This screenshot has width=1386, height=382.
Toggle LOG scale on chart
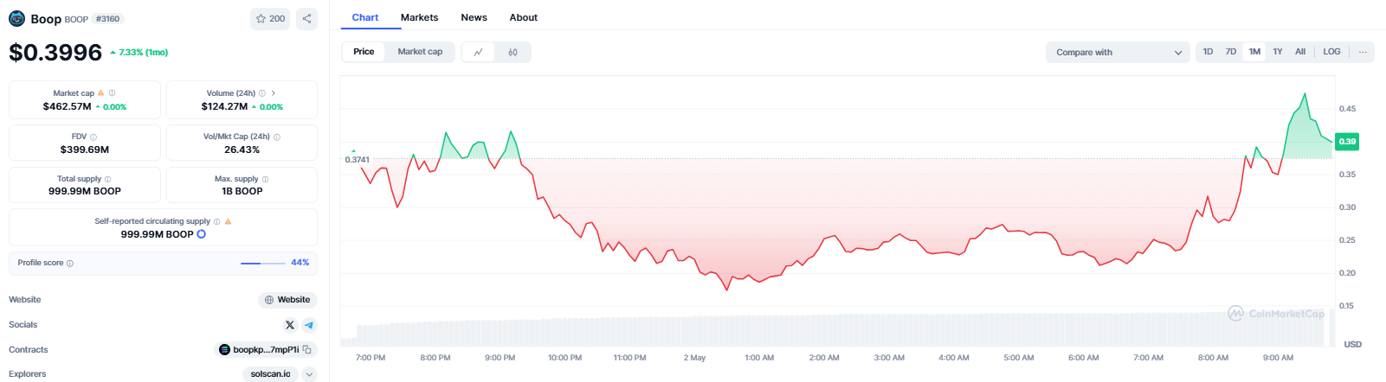coord(1331,52)
